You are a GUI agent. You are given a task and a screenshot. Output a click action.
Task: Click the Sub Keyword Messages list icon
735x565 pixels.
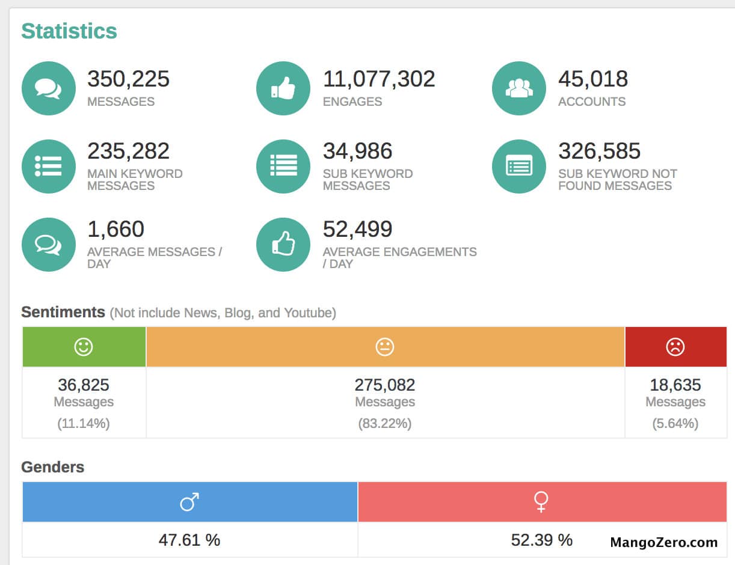tap(283, 166)
